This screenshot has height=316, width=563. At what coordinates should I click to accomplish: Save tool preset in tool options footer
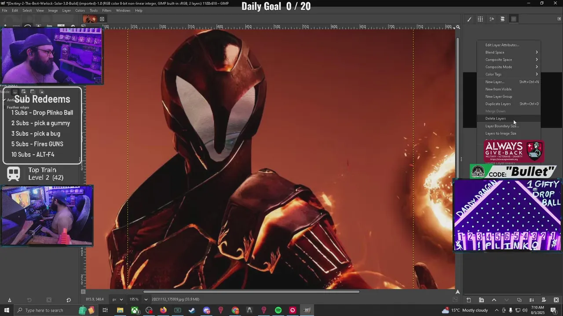coord(9,300)
